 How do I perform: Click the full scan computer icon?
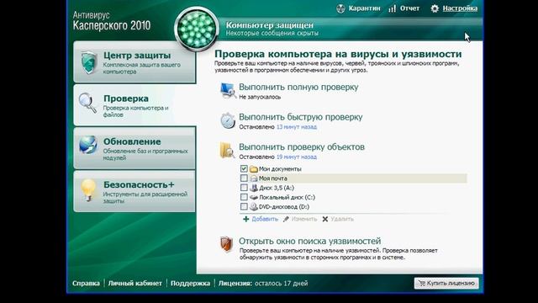click(x=228, y=91)
